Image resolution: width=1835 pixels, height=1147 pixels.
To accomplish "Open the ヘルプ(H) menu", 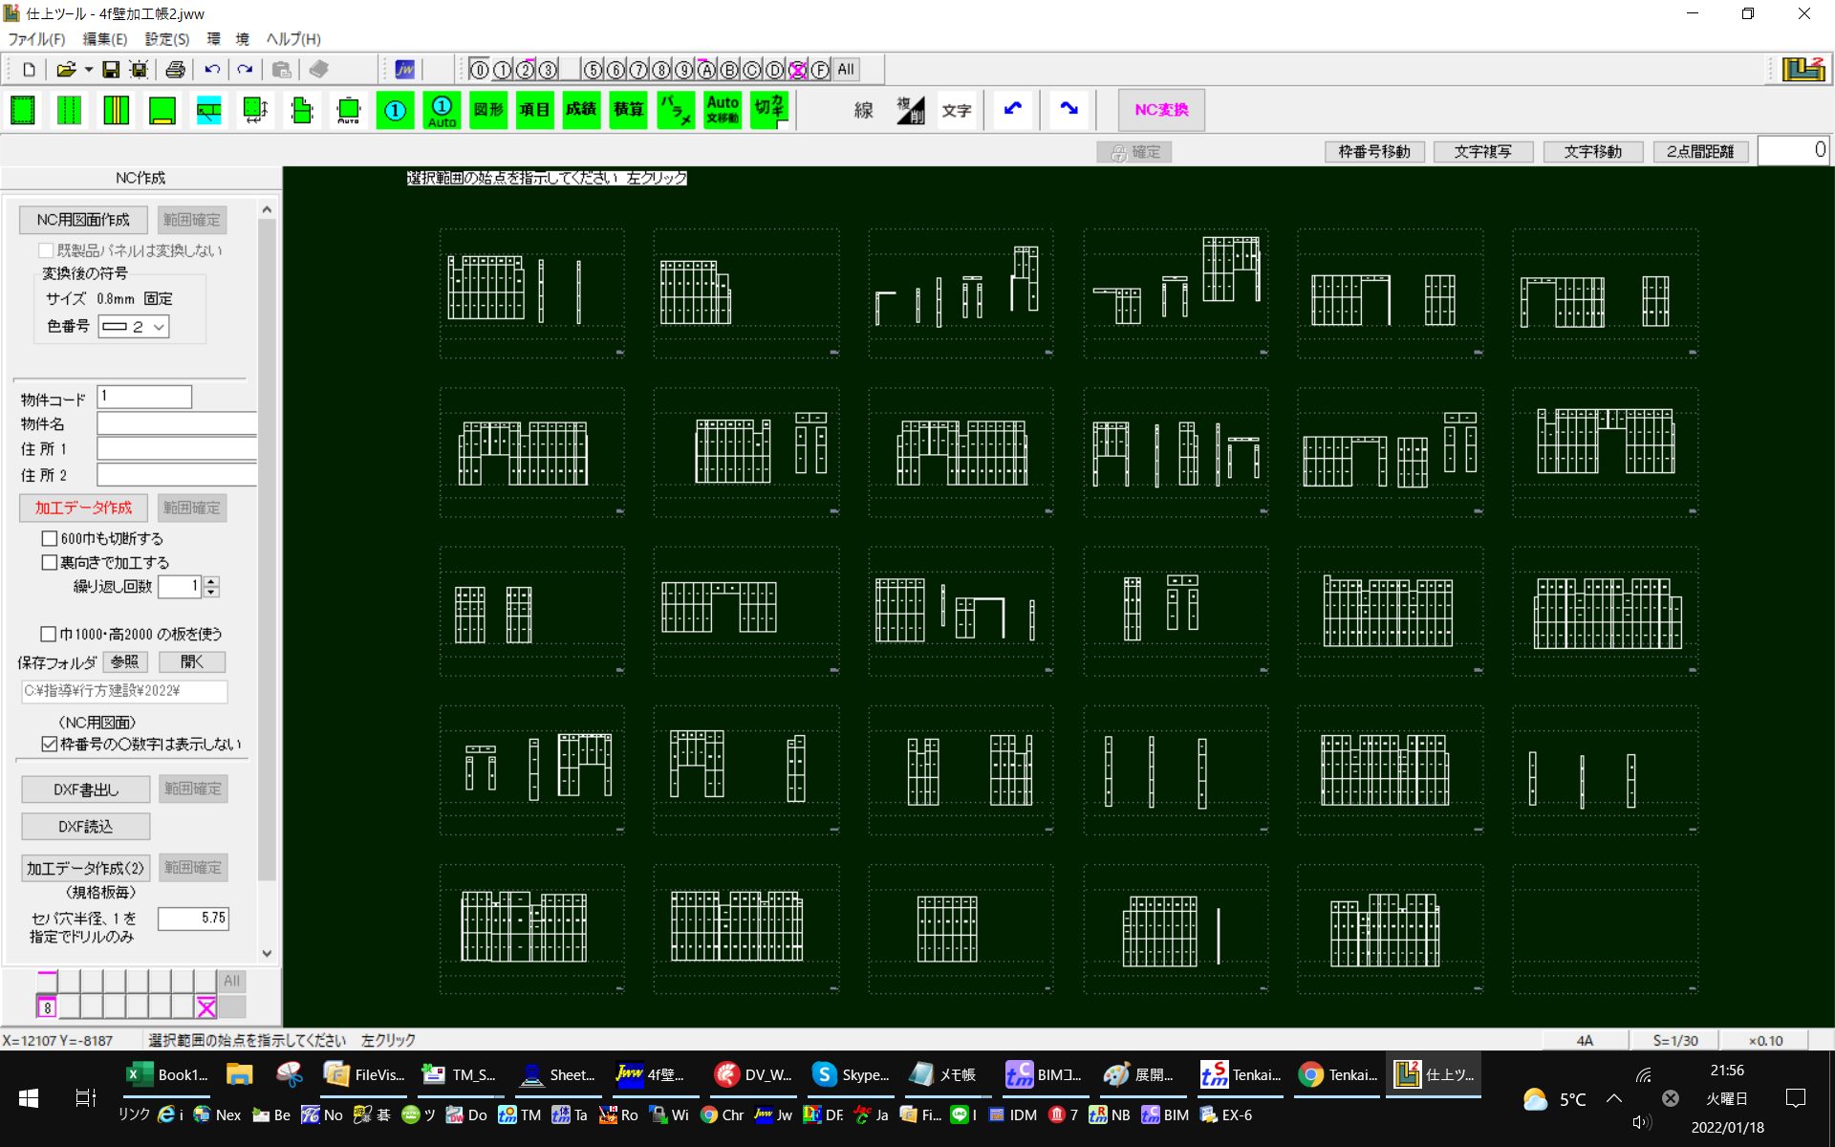I will click(x=293, y=39).
